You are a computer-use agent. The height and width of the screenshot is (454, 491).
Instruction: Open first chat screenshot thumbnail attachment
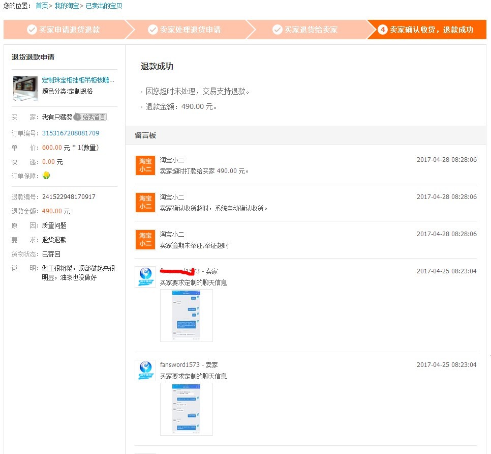(x=187, y=316)
